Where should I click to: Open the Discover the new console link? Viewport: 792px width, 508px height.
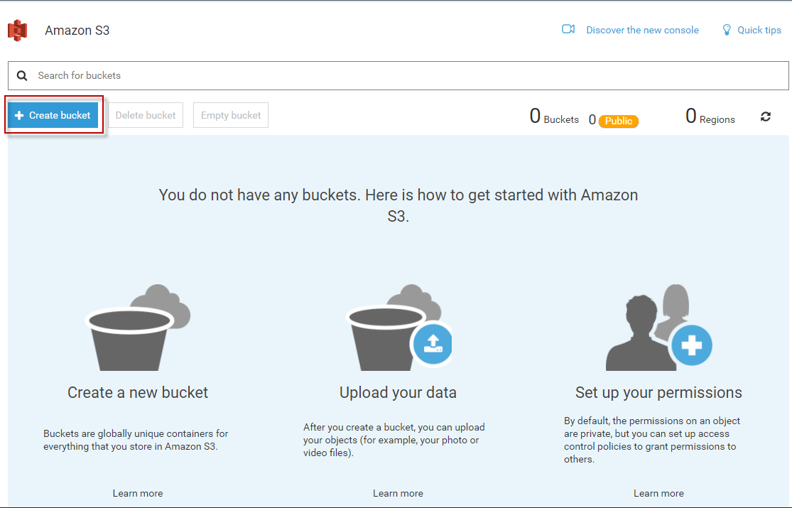tap(642, 30)
